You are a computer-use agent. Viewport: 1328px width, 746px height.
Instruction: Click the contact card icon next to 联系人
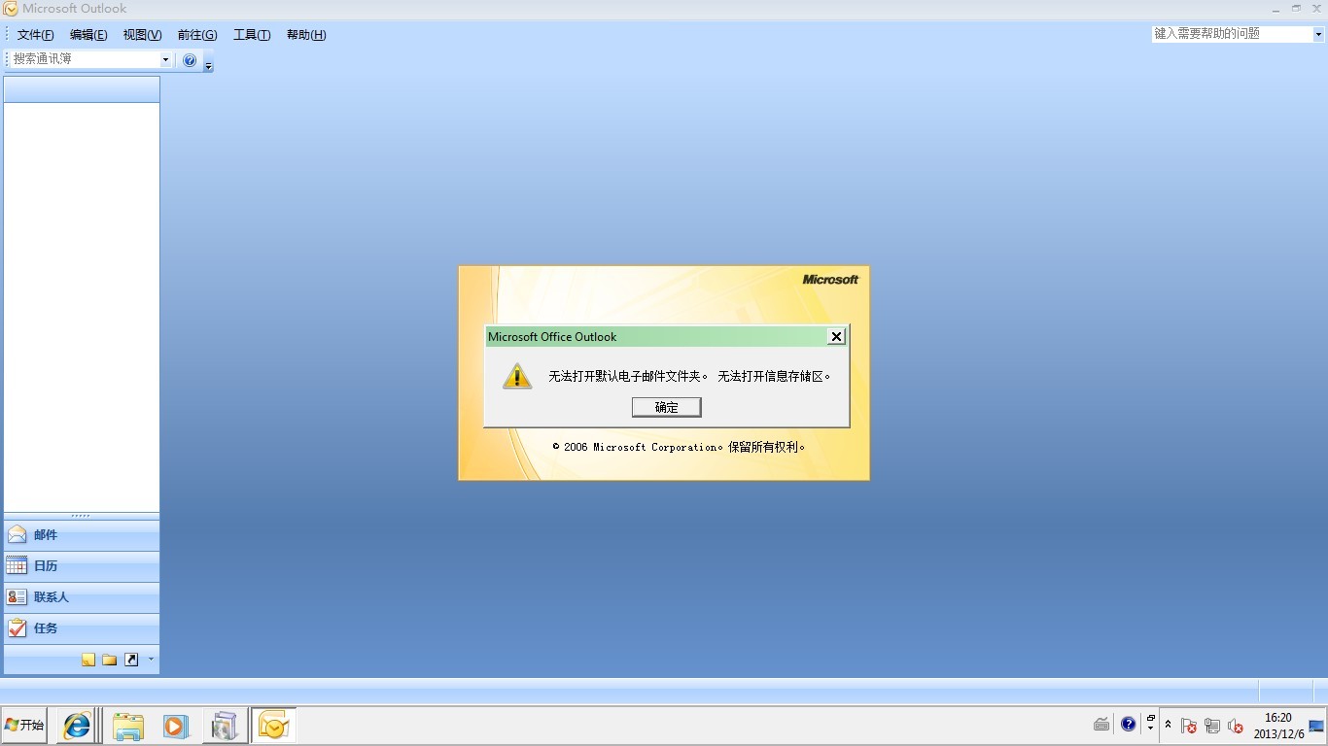coord(17,596)
